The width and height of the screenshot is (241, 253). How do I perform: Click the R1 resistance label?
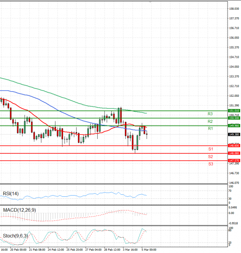(x=210, y=129)
